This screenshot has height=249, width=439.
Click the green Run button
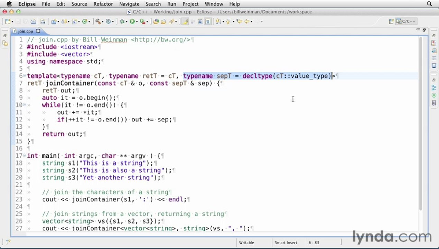point(132,21)
